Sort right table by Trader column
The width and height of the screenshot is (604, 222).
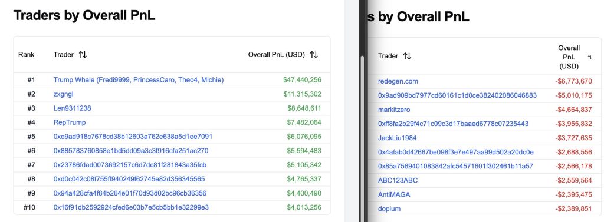tap(407, 56)
